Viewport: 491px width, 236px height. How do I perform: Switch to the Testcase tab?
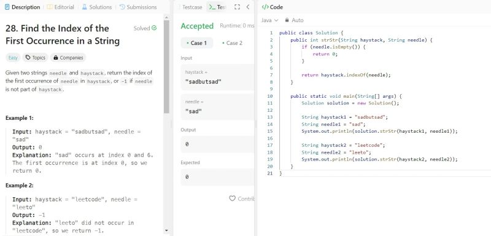[x=192, y=7]
